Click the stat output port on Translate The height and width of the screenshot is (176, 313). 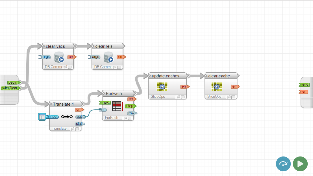pos(80,124)
